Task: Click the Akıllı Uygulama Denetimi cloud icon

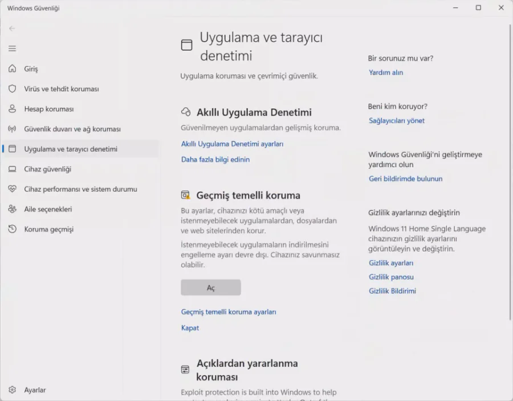Action: pyautogui.click(x=186, y=112)
